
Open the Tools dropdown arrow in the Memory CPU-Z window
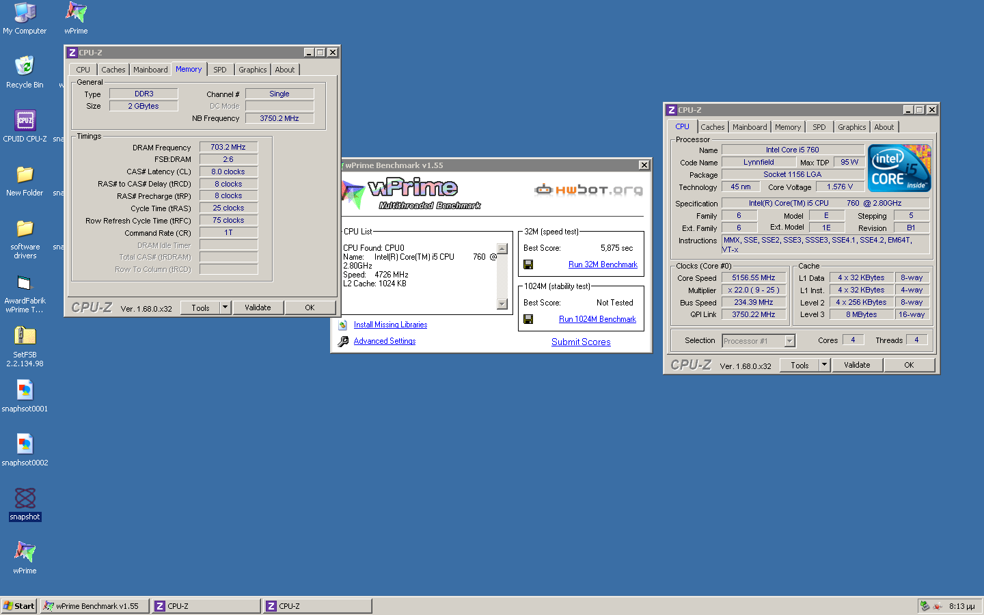pyautogui.click(x=225, y=307)
